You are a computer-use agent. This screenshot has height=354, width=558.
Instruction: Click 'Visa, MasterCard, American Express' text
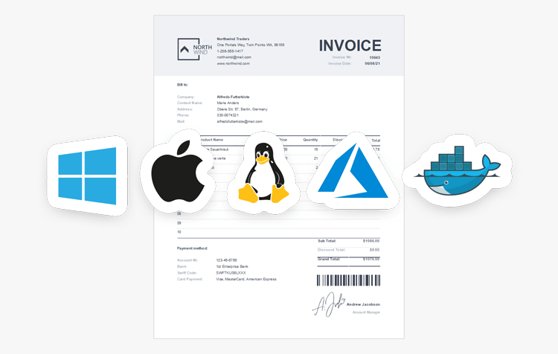pos(246,280)
